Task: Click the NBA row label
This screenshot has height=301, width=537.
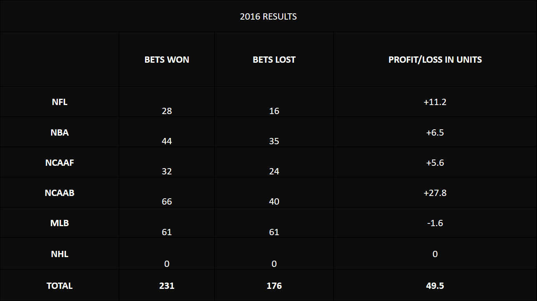Action: click(60, 132)
